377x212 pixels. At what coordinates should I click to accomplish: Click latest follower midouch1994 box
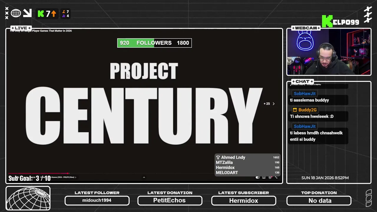(97, 201)
